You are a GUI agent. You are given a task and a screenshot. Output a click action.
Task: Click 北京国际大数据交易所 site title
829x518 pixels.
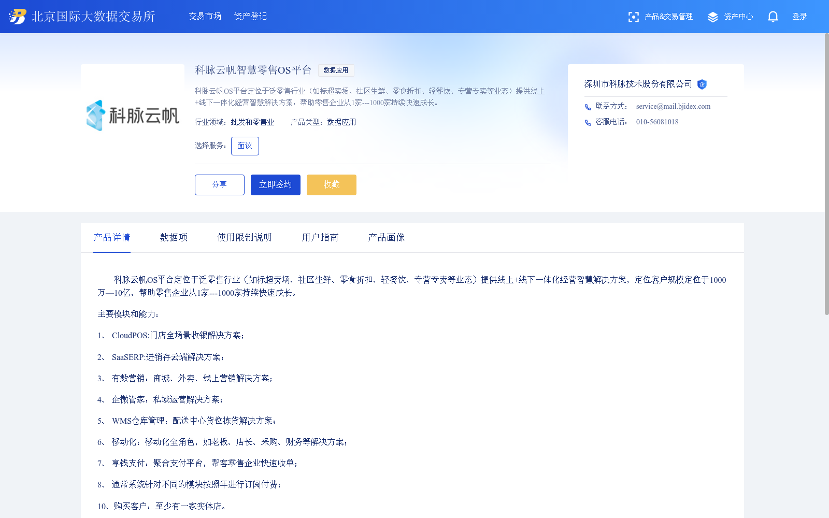(x=93, y=17)
